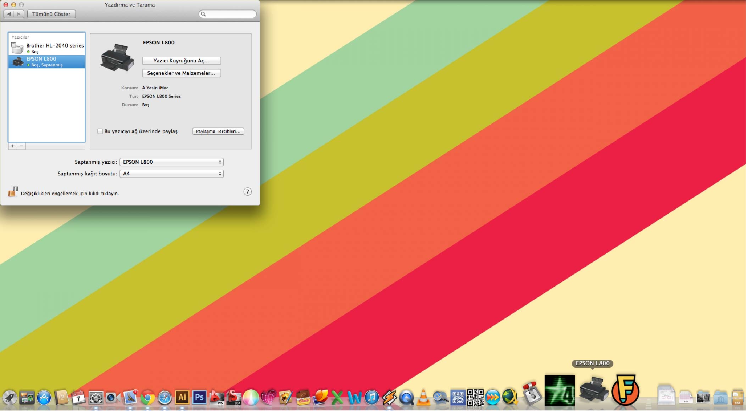The image size is (746, 411).
Task: Launch the green star 4 game icon
Action: (559, 390)
